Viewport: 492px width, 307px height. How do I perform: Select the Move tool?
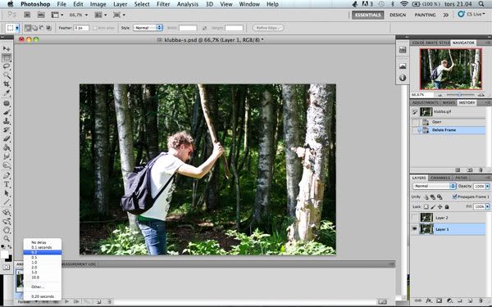[x=7, y=48]
